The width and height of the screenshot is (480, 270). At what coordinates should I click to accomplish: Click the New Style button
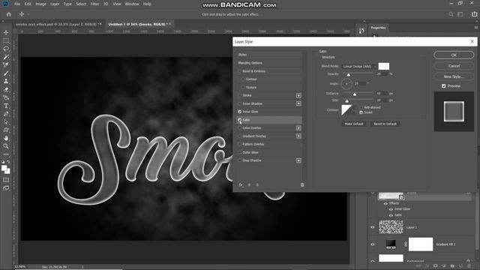click(x=454, y=76)
